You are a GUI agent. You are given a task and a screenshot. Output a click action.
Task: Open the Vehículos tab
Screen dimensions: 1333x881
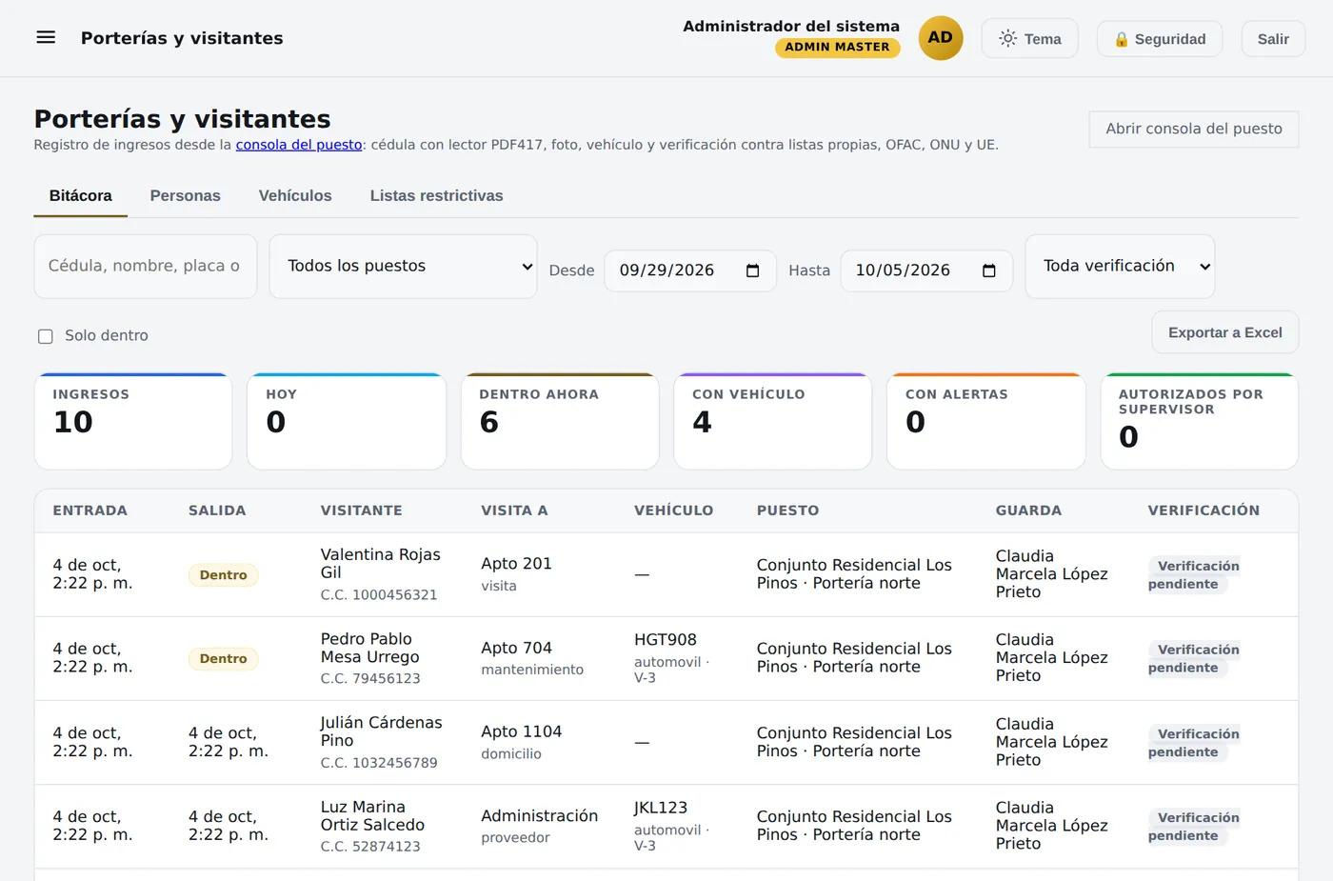tap(295, 195)
